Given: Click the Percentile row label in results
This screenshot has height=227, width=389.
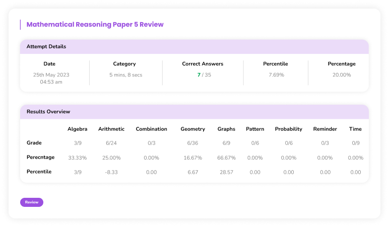Looking at the screenshot, I should coord(39,172).
